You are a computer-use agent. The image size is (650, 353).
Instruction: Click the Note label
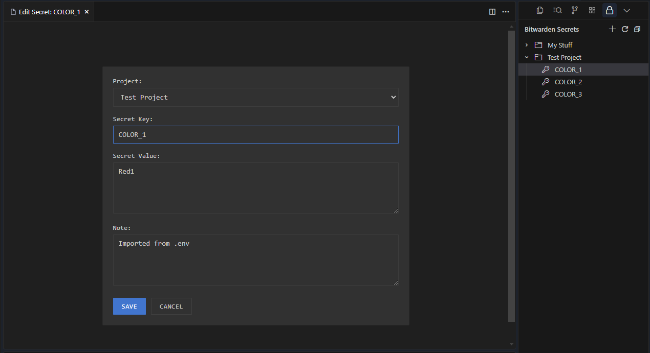point(122,228)
